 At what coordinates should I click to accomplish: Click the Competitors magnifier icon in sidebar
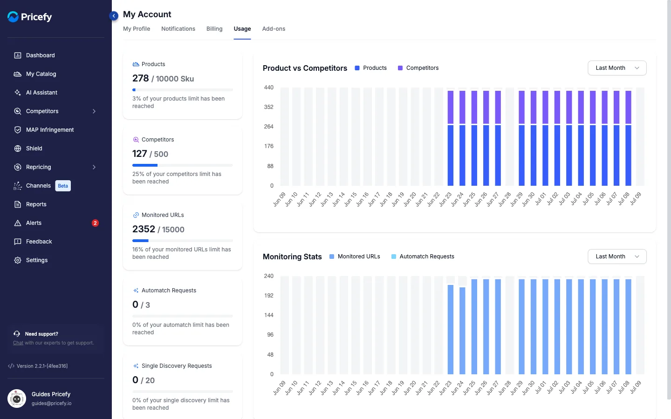pos(18,111)
